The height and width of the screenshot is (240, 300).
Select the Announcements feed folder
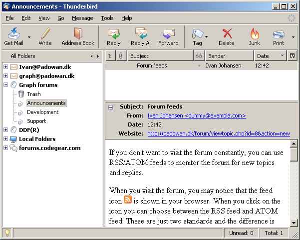click(46, 103)
